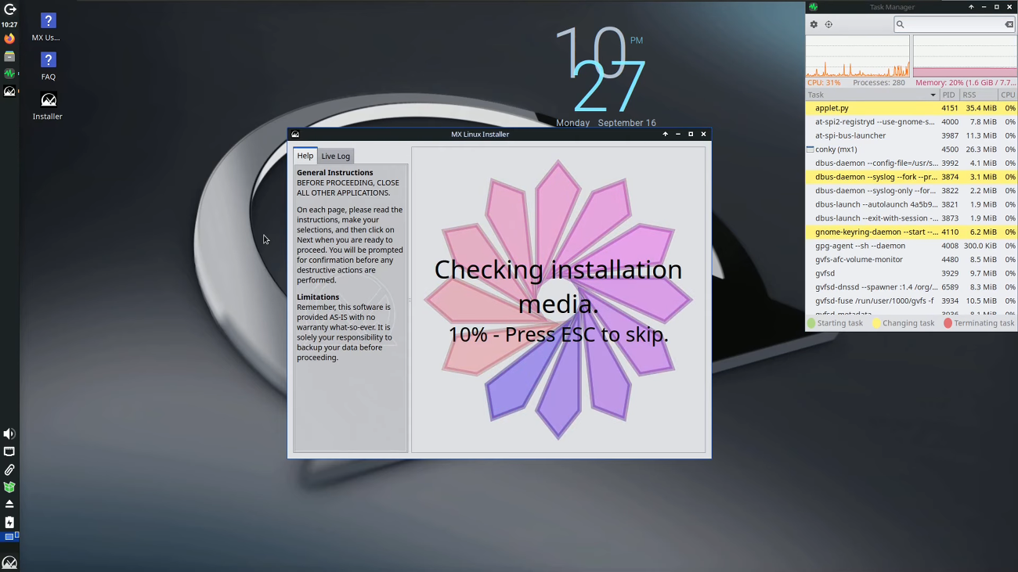Launch Firefox from the side panel
The height and width of the screenshot is (572, 1018).
9,38
